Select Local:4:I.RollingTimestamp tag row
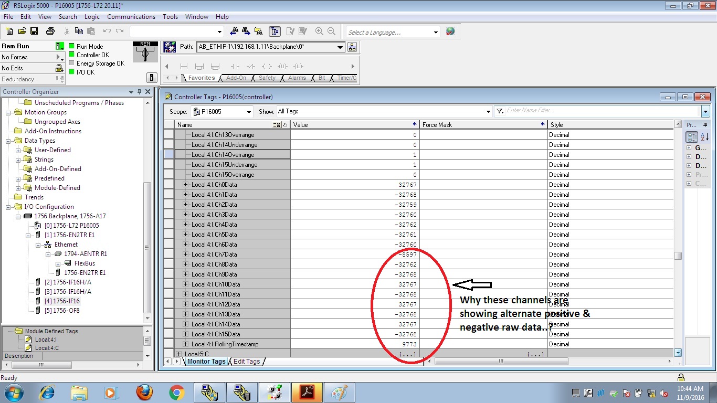This screenshot has width=717, height=403. pyautogui.click(x=233, y=344)
